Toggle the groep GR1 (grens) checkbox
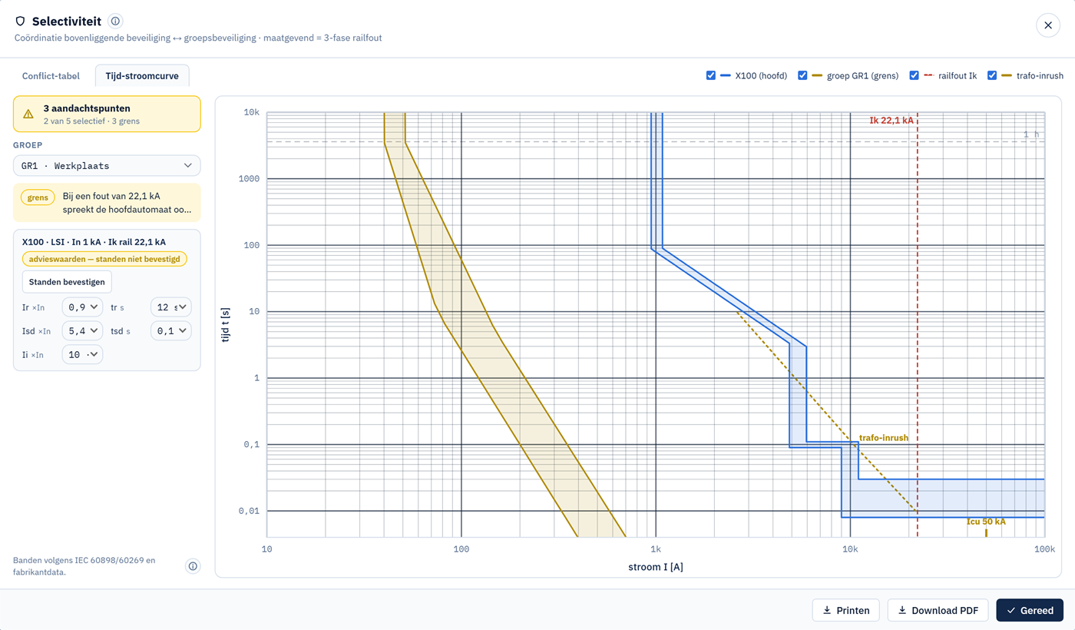Viewport: 1075px width, 630px height. coord(802,75)
